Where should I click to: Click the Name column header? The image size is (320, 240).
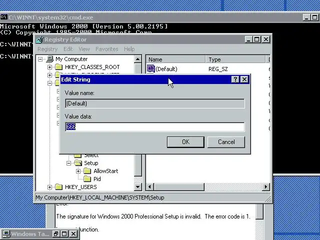point(175,59)
